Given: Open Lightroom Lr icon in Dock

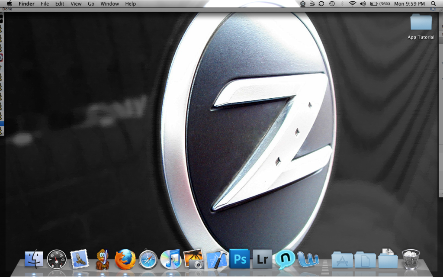Looking at the screenshot, I should tap(262, 259).
